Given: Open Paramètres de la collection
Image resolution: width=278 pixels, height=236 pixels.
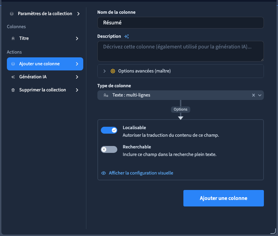Looking at the screenshot, I should [45, 14].
